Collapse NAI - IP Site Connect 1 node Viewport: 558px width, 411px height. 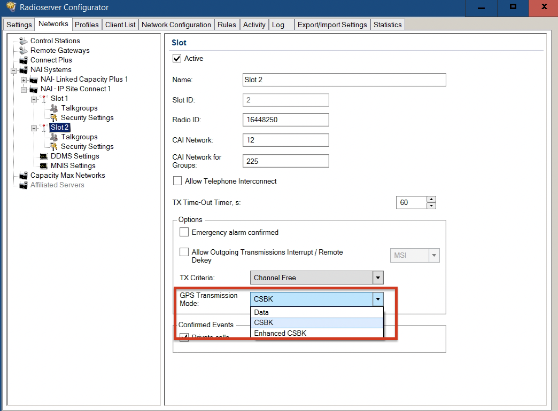(x=24, y=90)
